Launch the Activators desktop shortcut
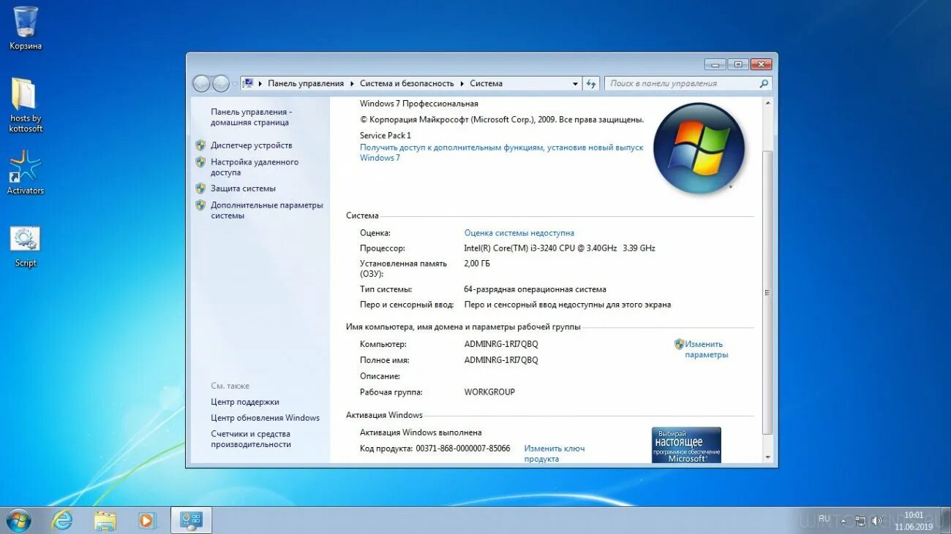951x534 pixels. coord(25,172)
